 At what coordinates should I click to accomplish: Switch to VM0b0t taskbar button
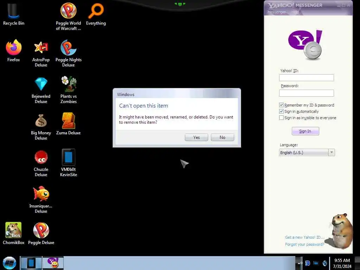[x=31, y=263]
